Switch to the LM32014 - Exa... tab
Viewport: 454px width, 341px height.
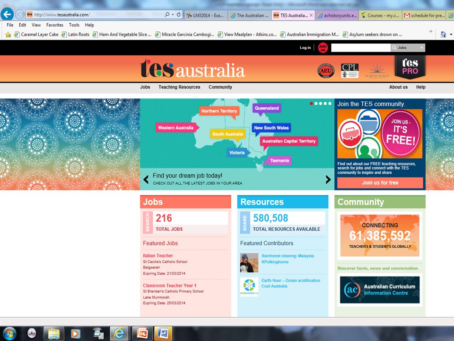(x=206, y=15)
